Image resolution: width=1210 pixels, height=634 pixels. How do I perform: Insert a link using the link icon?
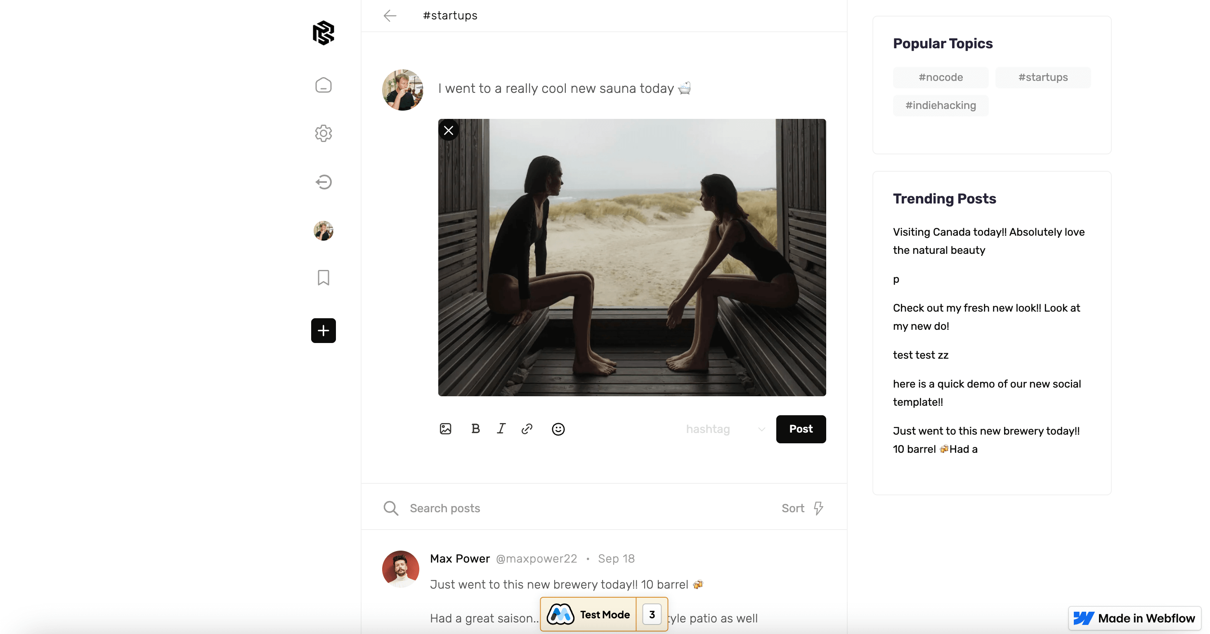(x=527, y=429)
